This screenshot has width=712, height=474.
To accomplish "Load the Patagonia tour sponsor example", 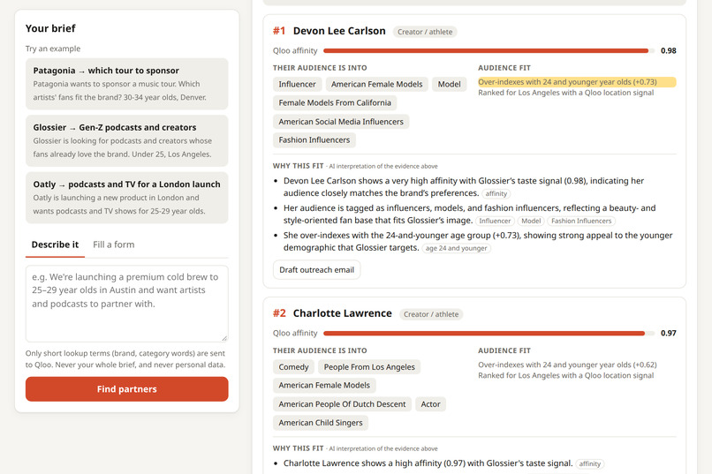I will (x=126, y=84).
